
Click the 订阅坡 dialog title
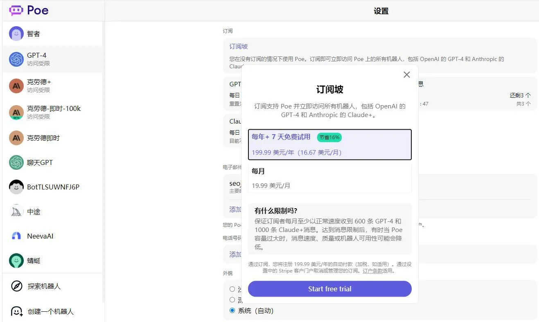click(329, 89)
